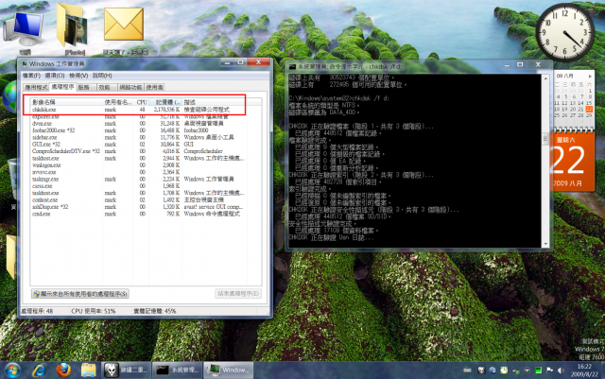Click the volume speaker tray icon
The width and height of the screenshot is (605, 379).
click(x=561, y=370)
